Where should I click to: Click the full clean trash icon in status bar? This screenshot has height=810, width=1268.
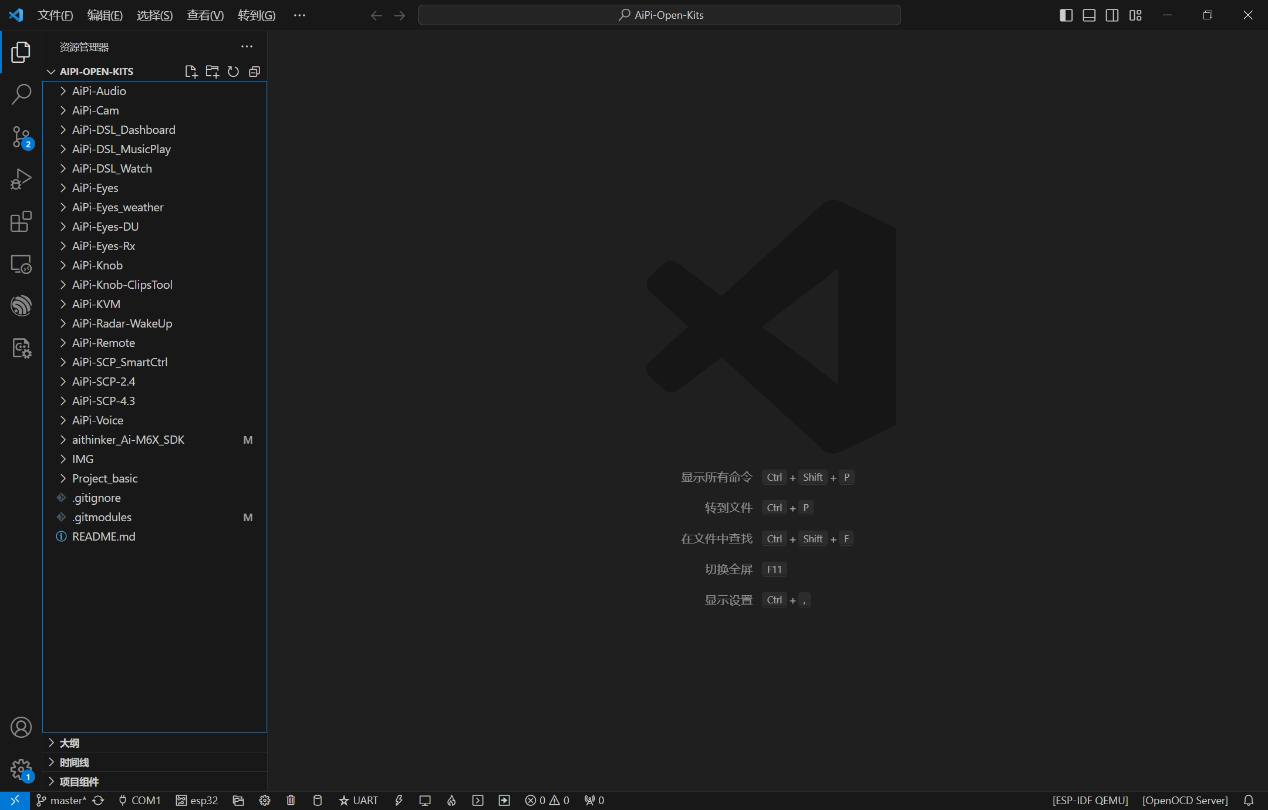pyautogui.click(x=291, y=801)
